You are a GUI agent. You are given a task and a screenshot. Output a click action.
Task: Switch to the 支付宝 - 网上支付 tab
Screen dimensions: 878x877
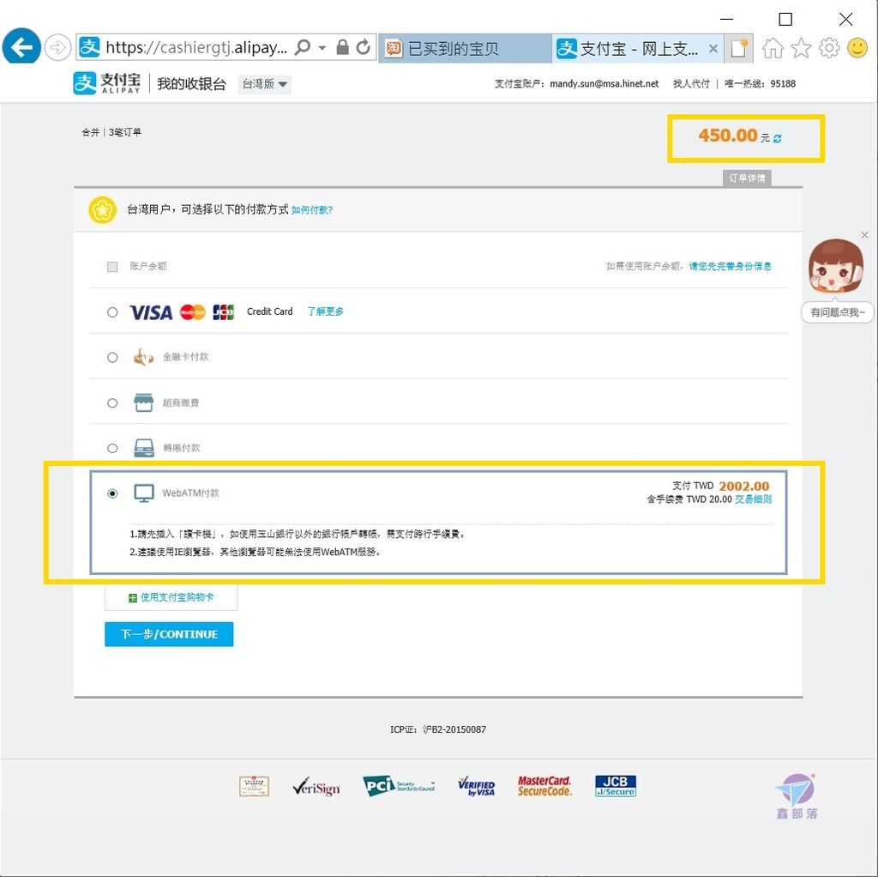(637, 49)
